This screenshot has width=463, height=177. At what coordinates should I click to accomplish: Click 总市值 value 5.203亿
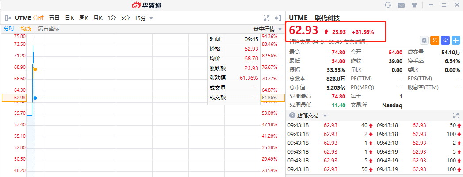point(336,87)
